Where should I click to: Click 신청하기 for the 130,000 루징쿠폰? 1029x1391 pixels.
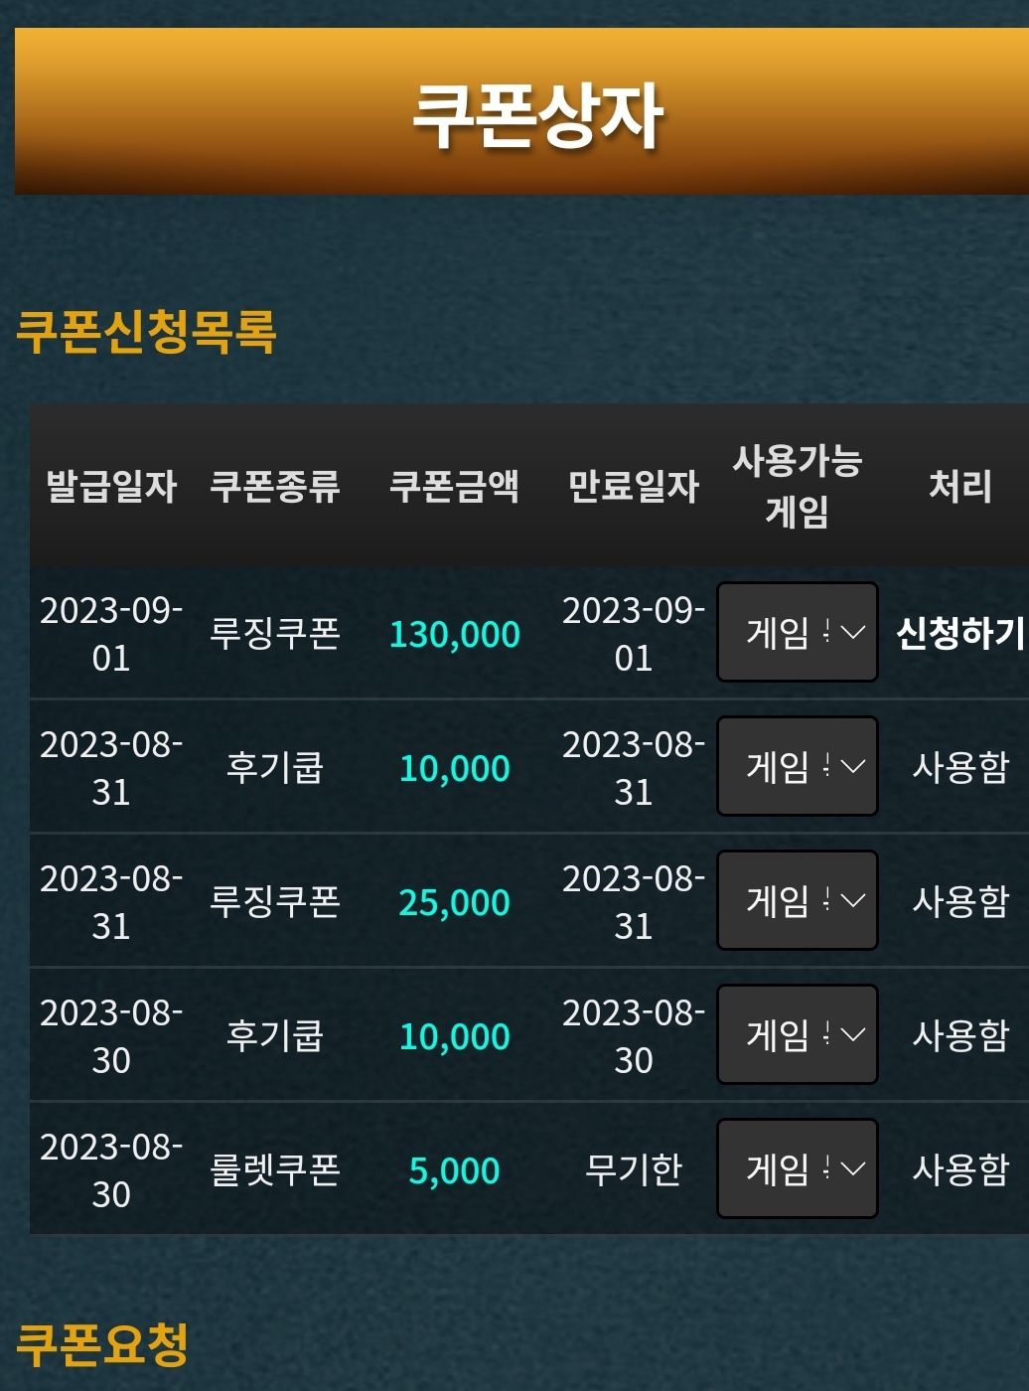960,633
